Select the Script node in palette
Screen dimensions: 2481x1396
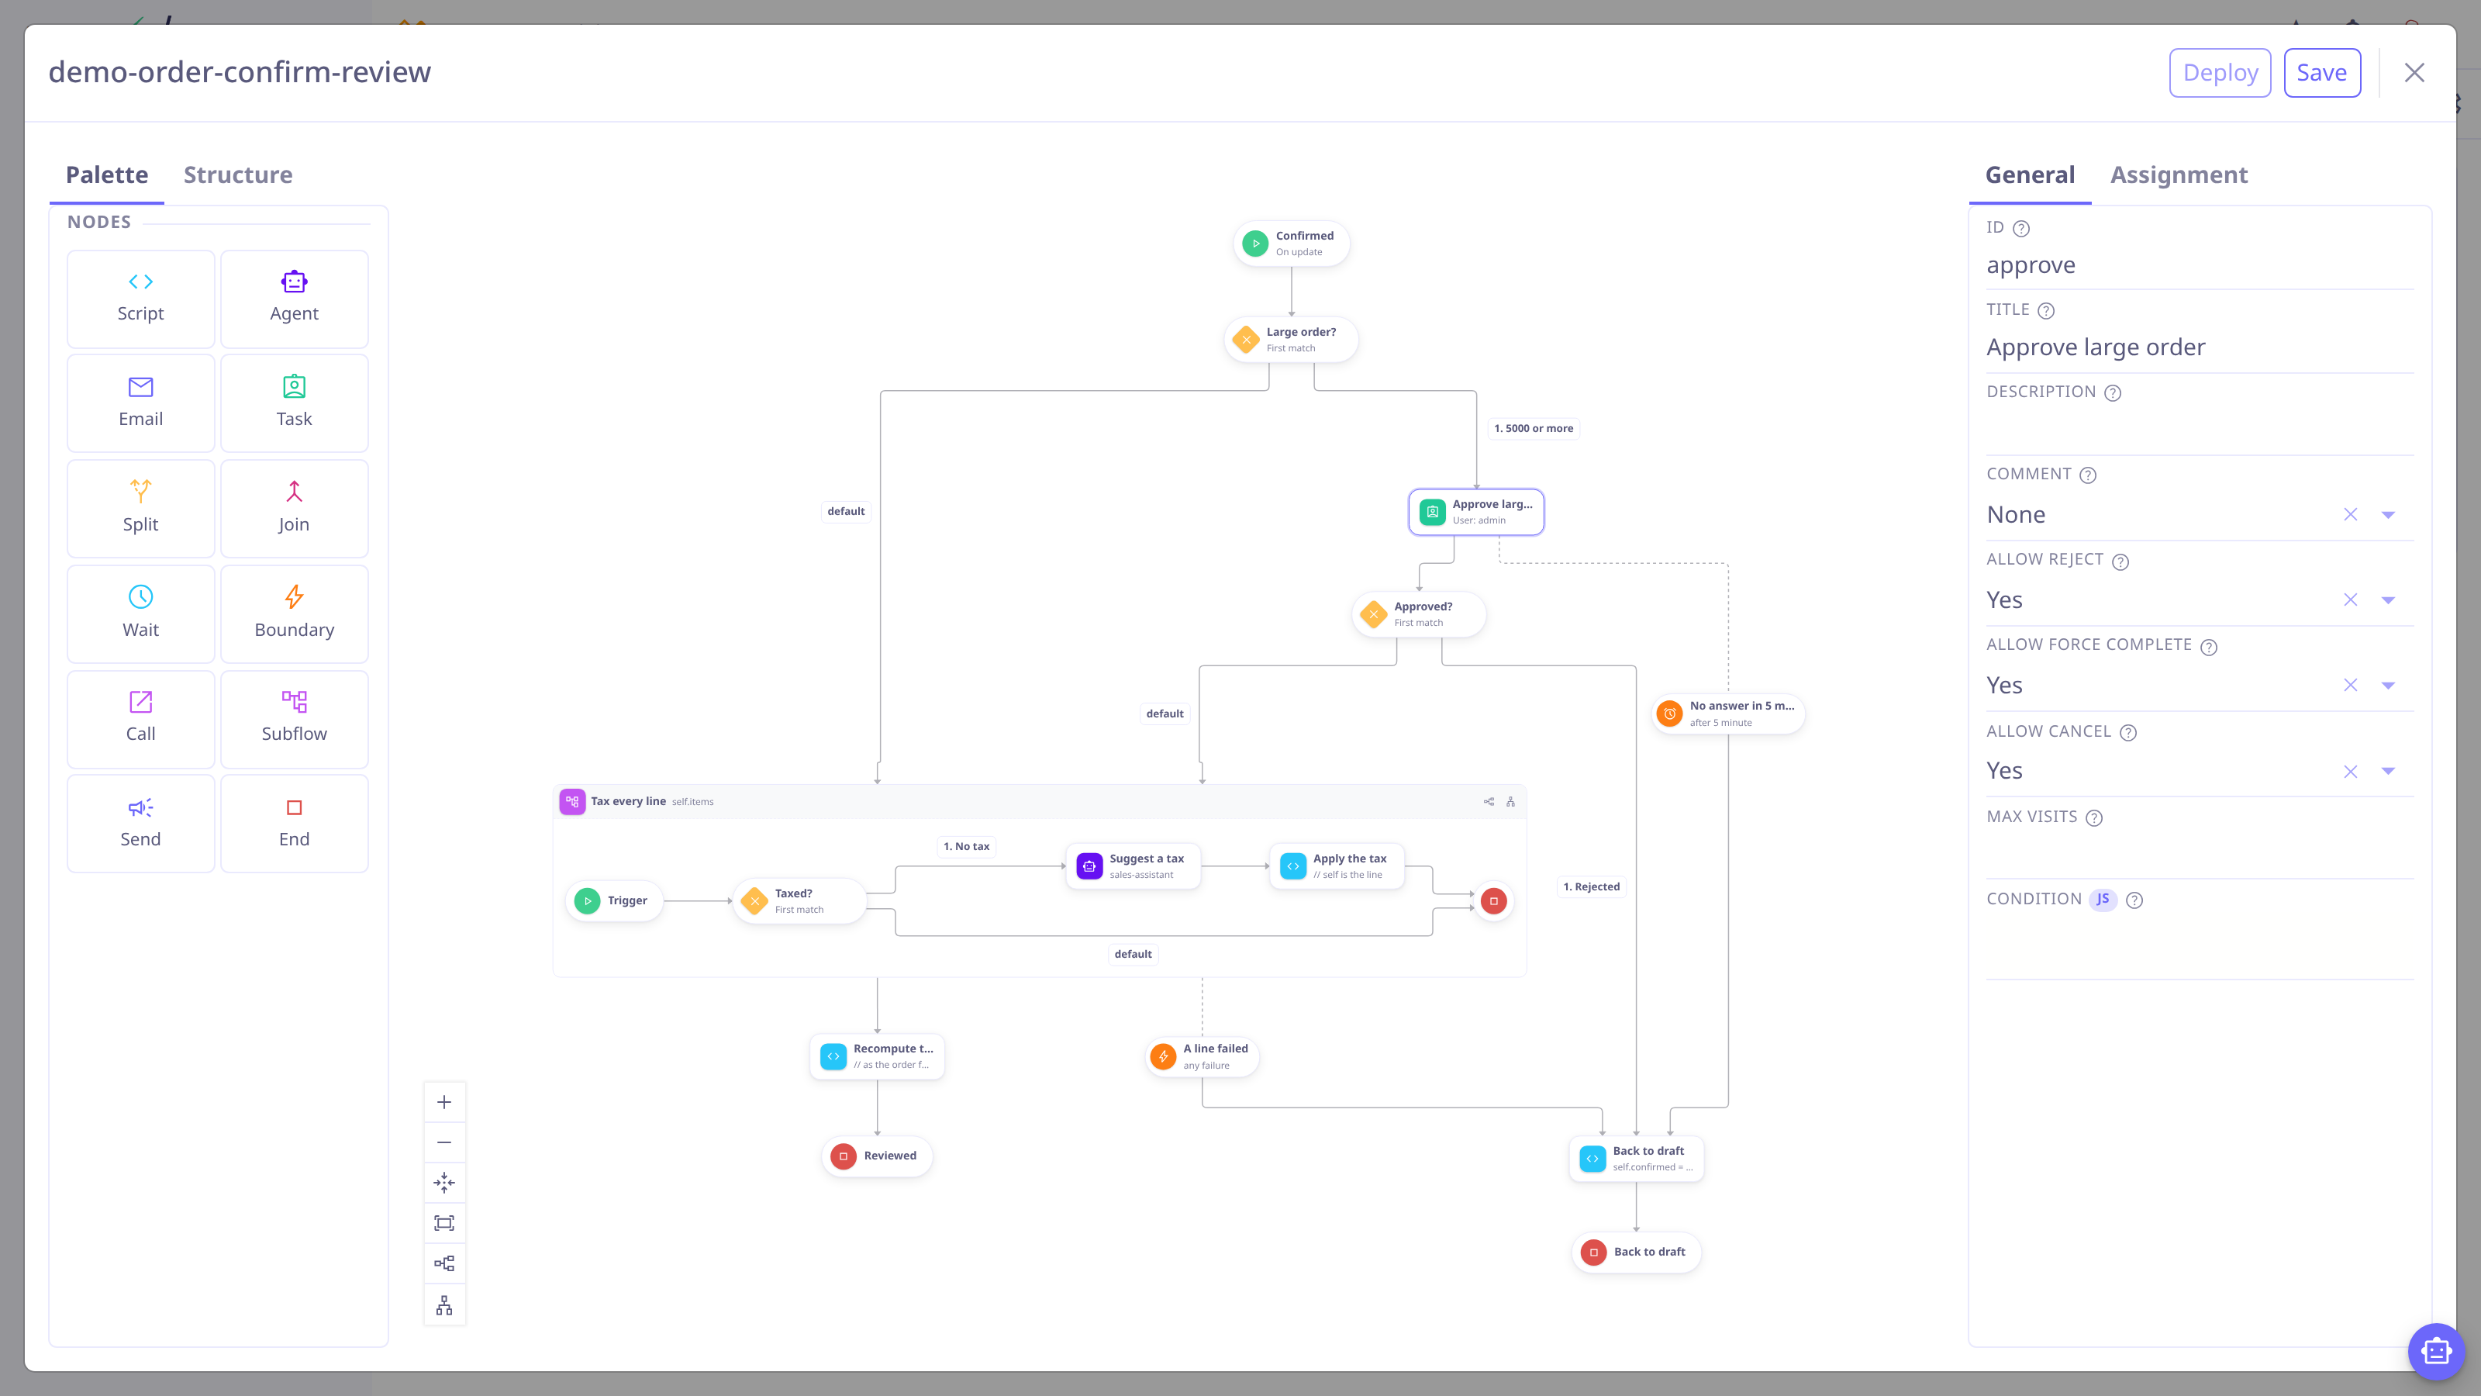tap(140, 299)
